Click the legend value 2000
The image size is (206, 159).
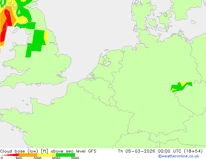point(56,158)
